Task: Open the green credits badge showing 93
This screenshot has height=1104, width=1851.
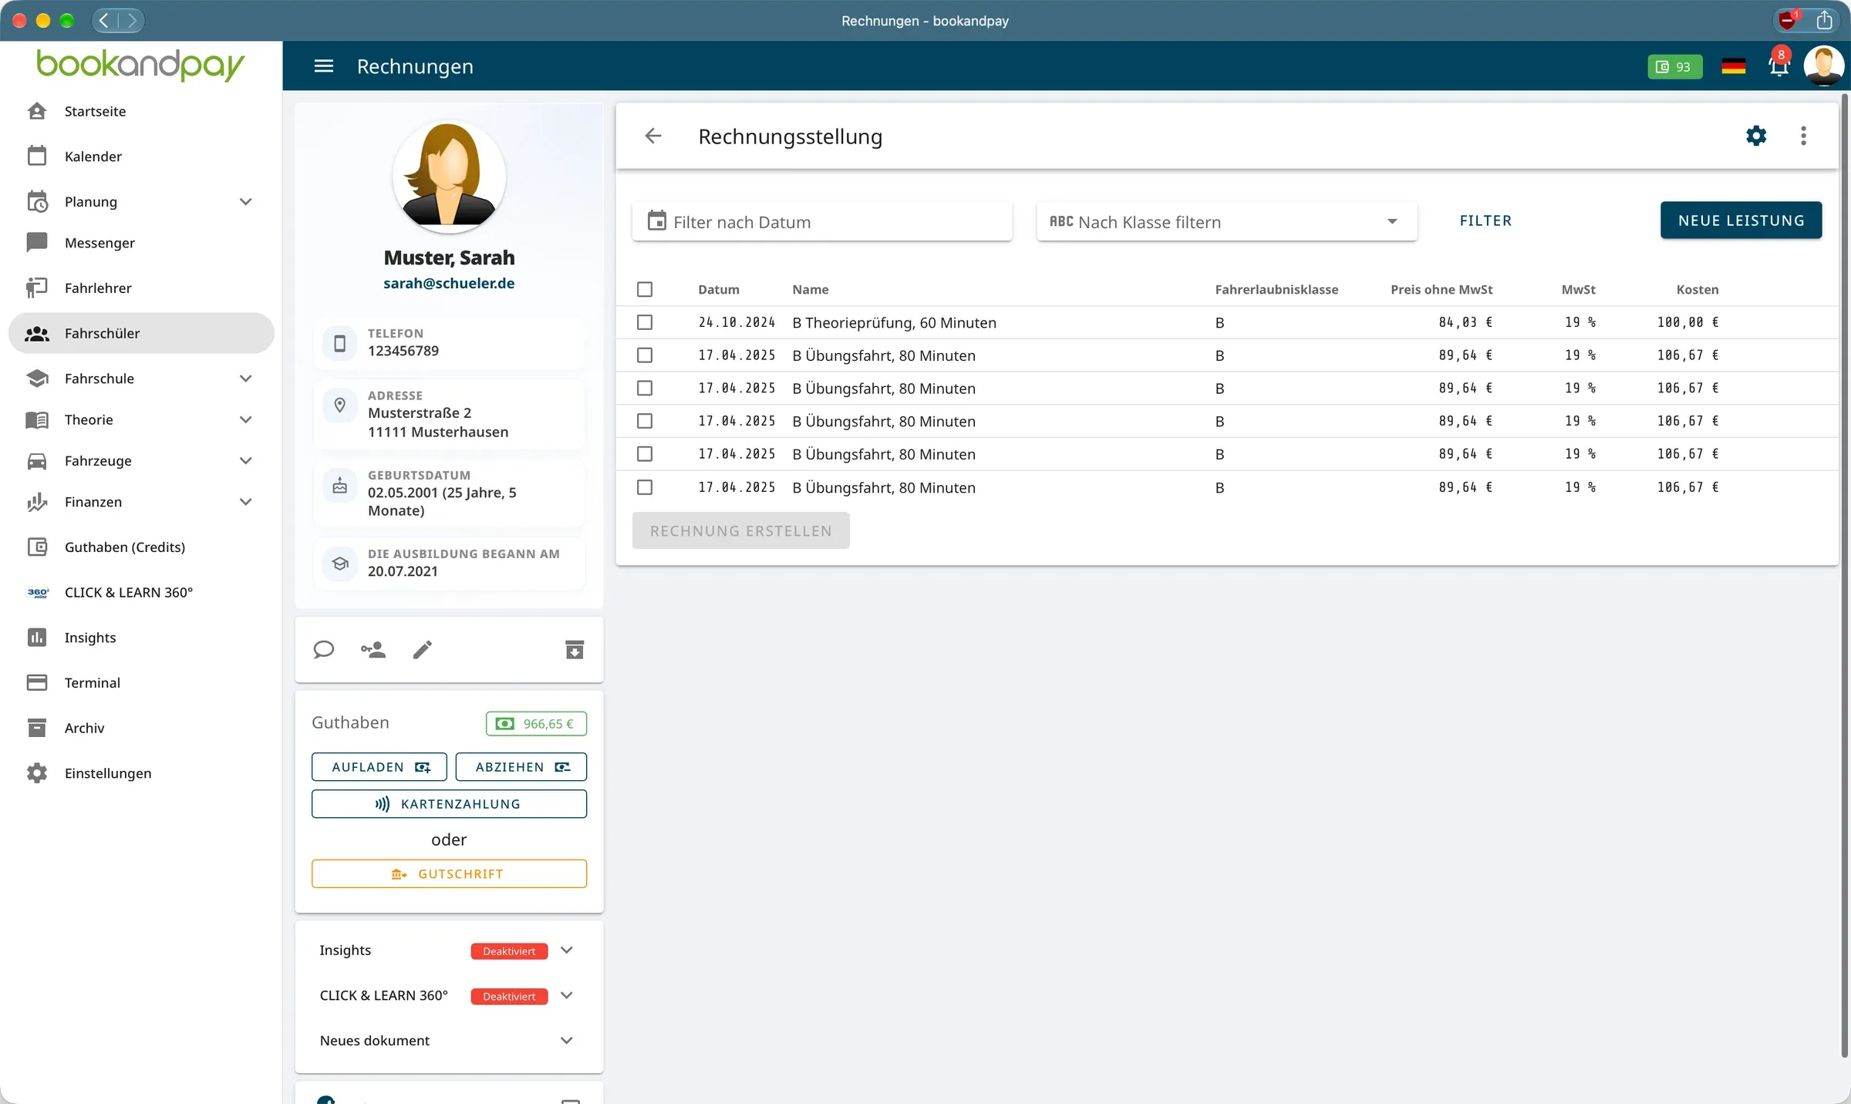Action: [x=1674, y=66]
